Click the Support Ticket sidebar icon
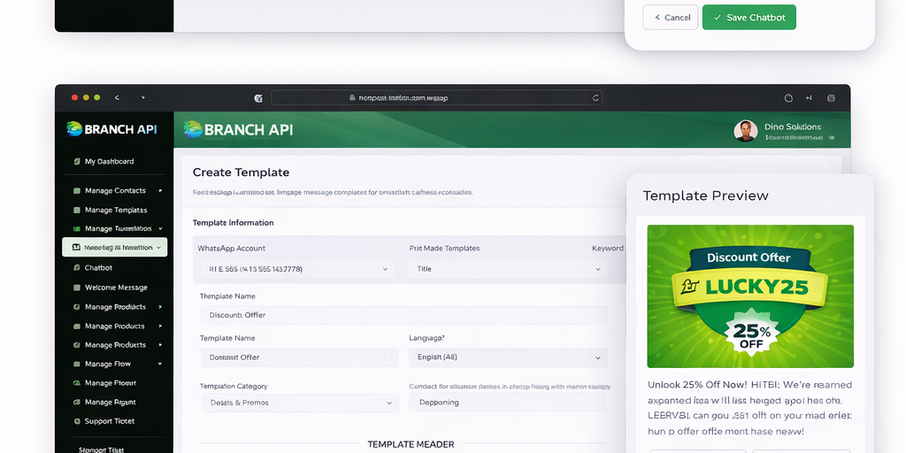This screenshot has height=453, width=906. click(x=76, y=422)
